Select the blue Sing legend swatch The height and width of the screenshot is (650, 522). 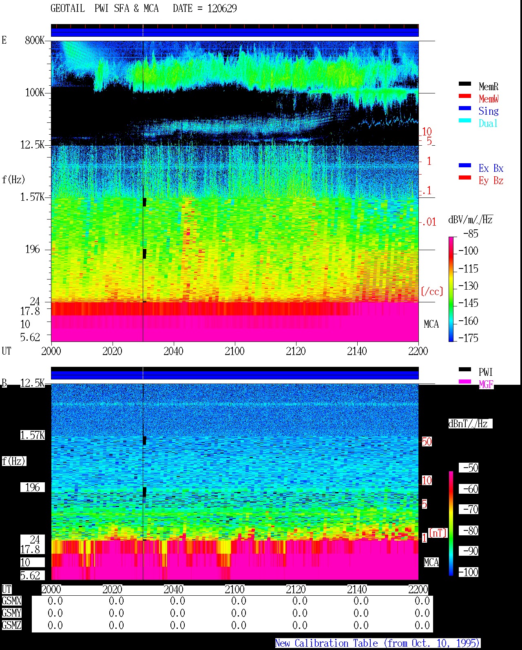[x=465, y=108]
